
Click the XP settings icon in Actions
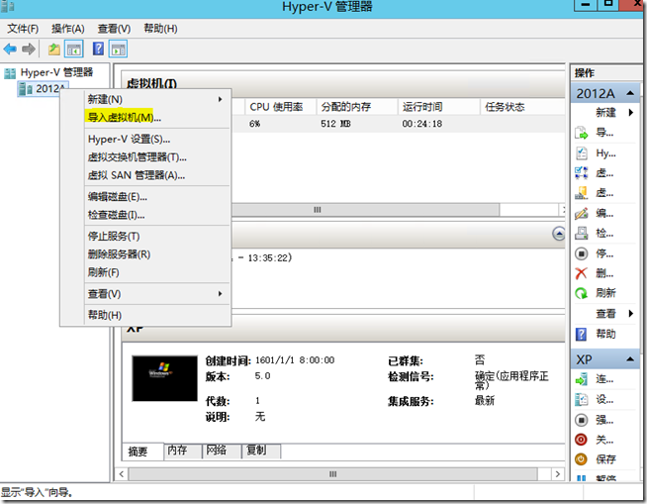581,399
